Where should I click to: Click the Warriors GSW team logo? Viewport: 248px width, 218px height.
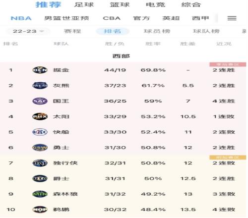(40, 148)
